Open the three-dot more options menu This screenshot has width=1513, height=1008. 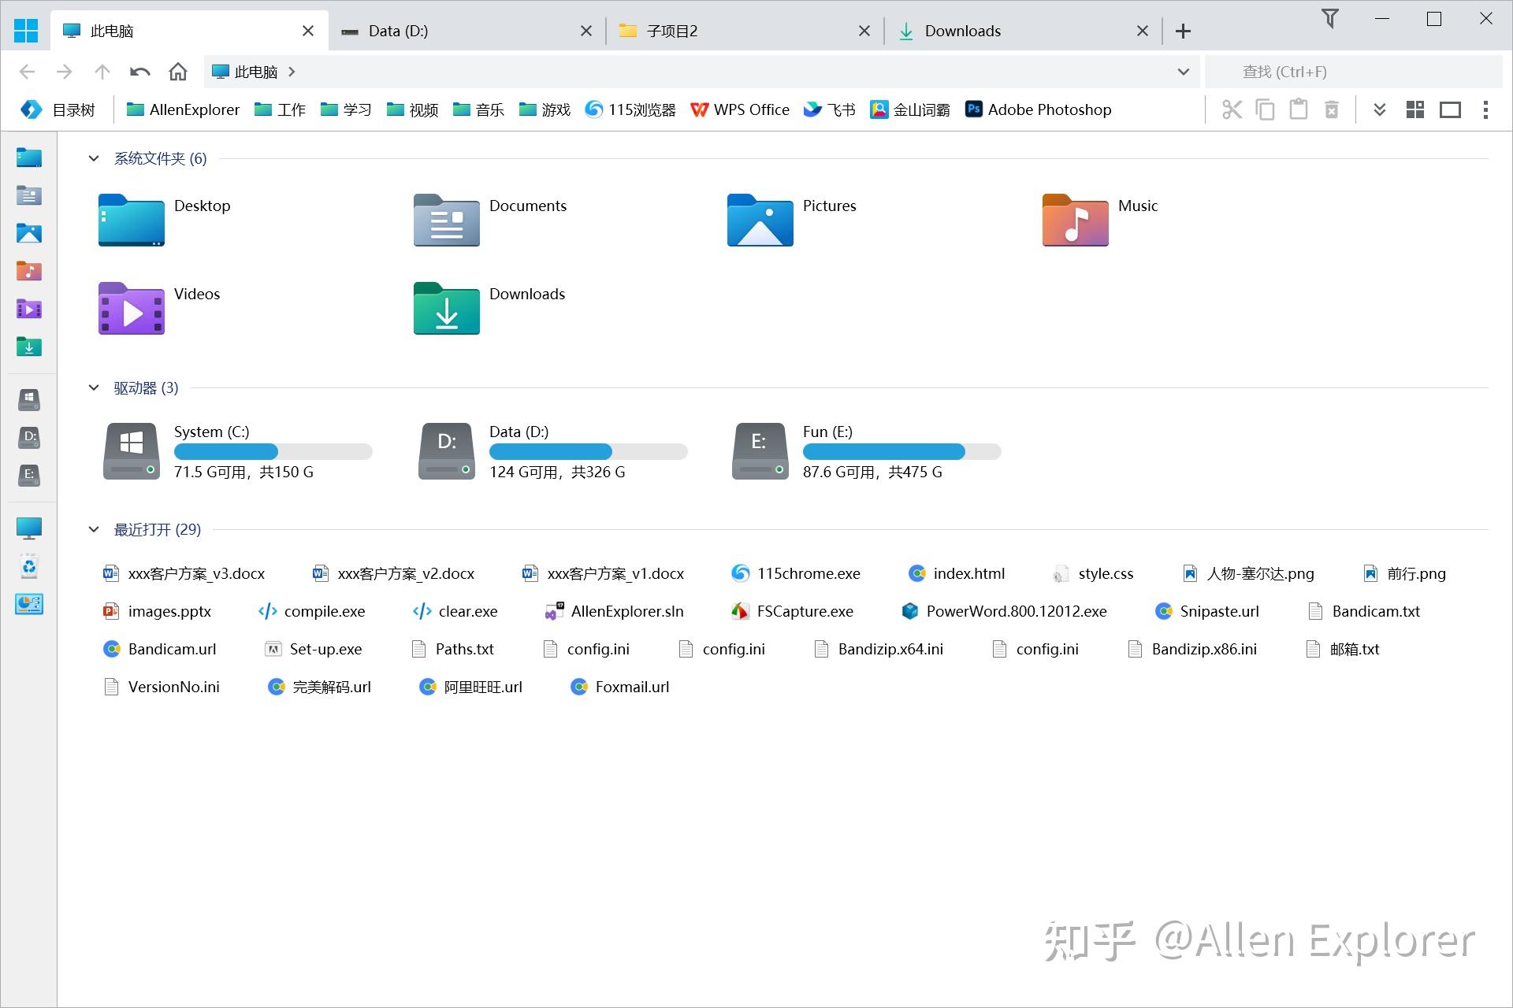pos(1486,109)
